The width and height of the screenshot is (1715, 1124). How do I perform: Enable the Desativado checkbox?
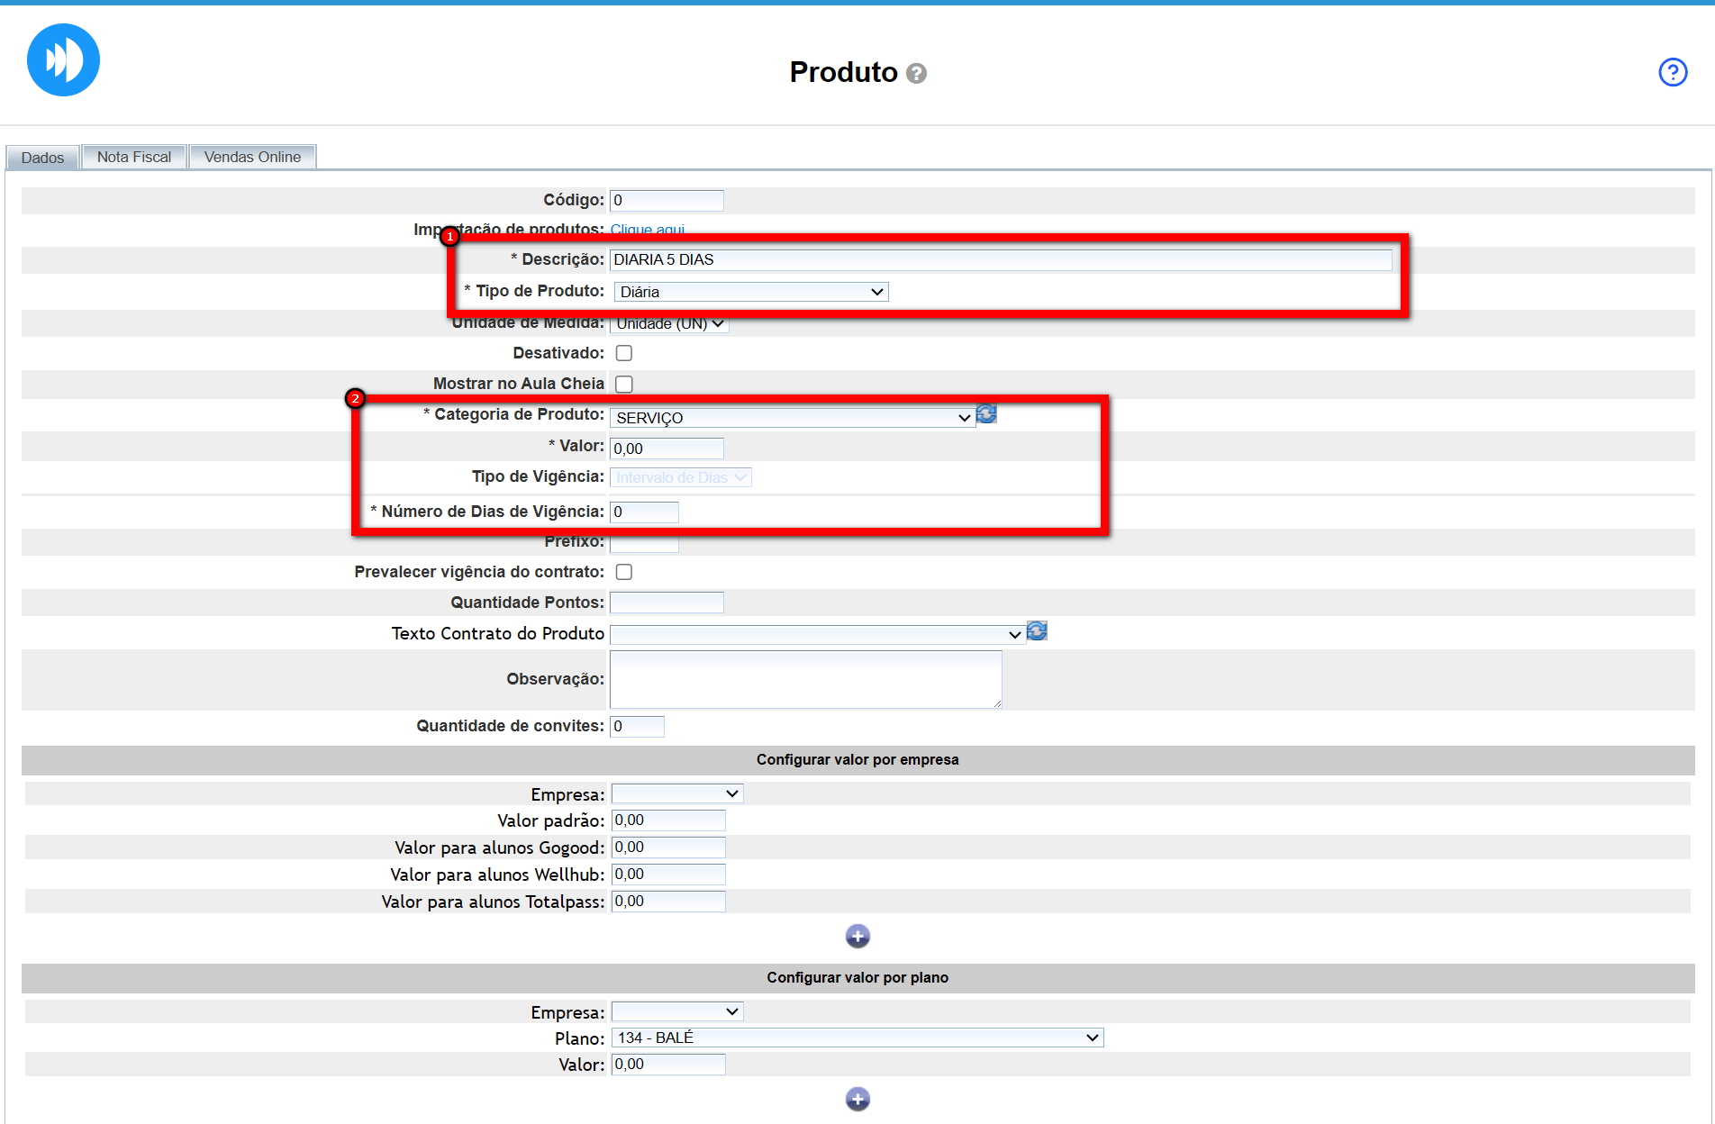(x=623, y=353)
